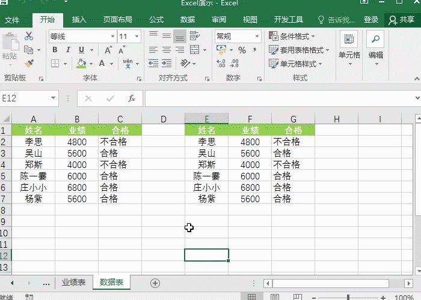Screen dimensions: 421x300
Task: Select the Format Painter brush
Action: click(29, 64)
